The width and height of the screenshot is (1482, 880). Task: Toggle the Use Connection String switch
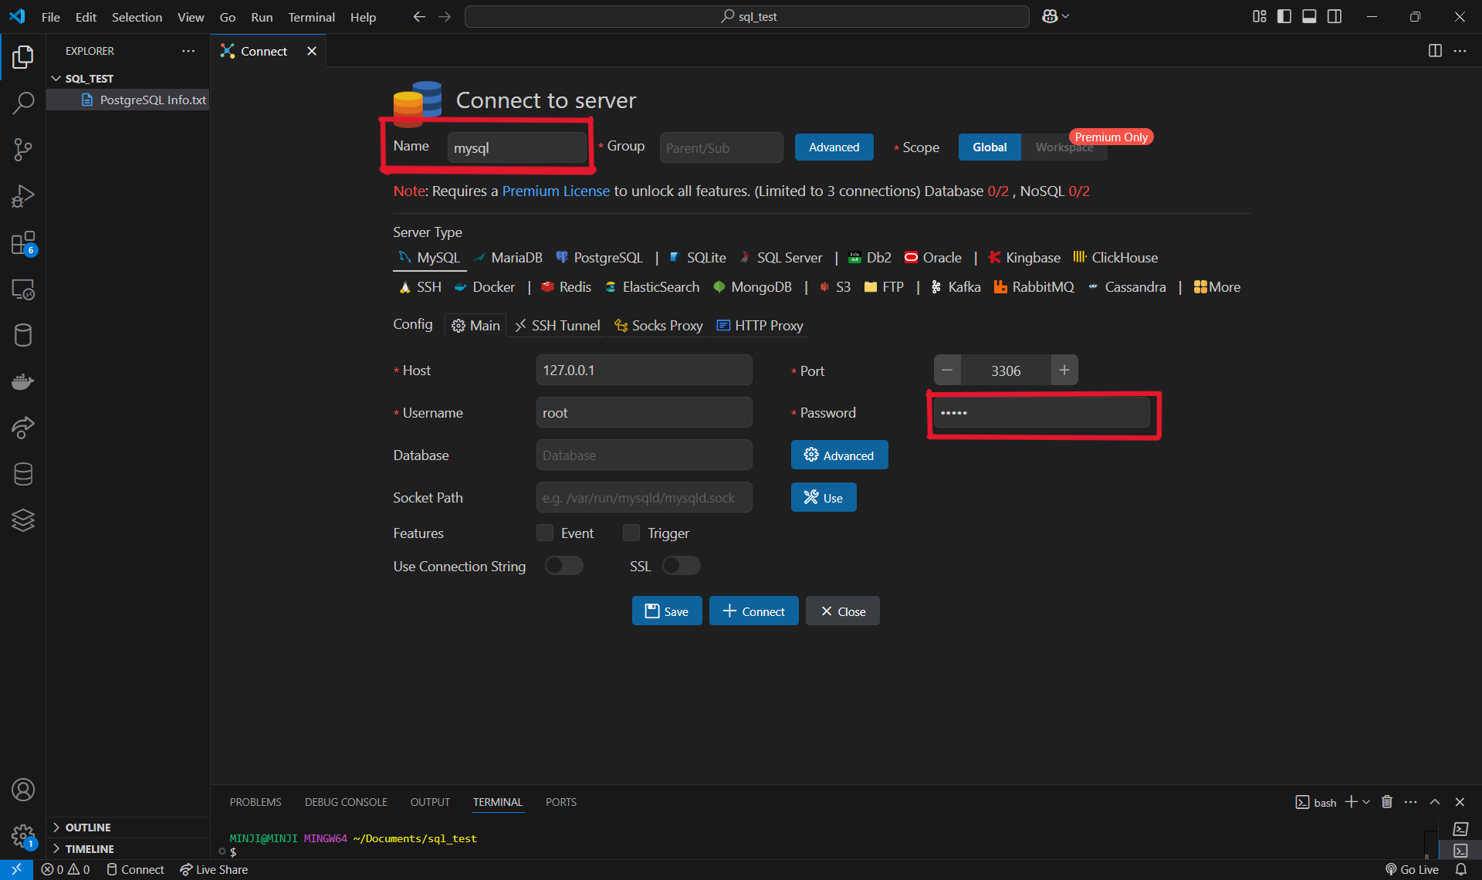(x=564, y=566)
